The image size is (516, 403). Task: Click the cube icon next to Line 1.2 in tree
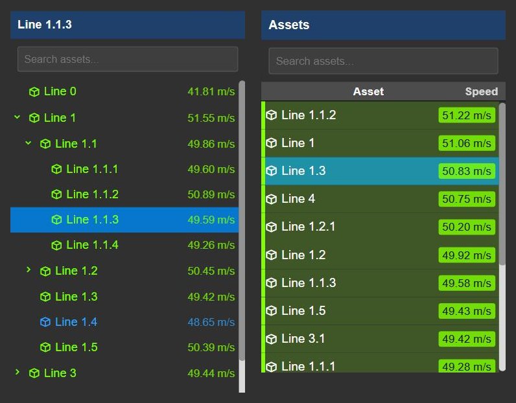45,271
